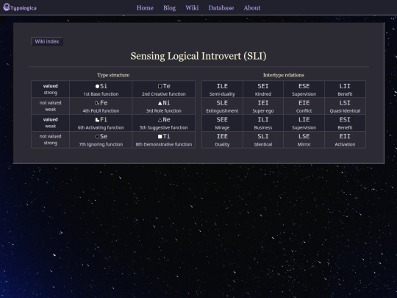Click the 'not valued strong' row header
Screen dimensions: 397x298
click(x=51, y=139)
